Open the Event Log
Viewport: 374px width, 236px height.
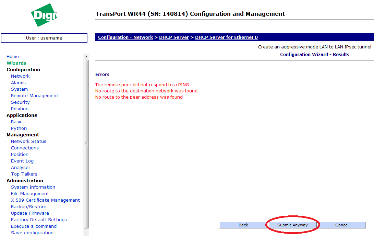click(x=22, y=161)
